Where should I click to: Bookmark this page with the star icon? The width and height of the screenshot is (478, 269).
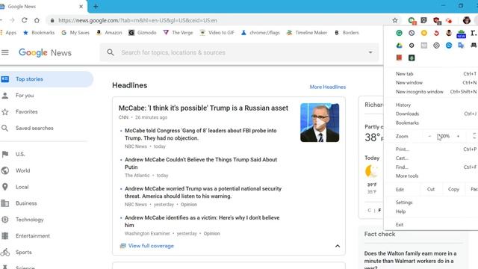coord(395,20)
